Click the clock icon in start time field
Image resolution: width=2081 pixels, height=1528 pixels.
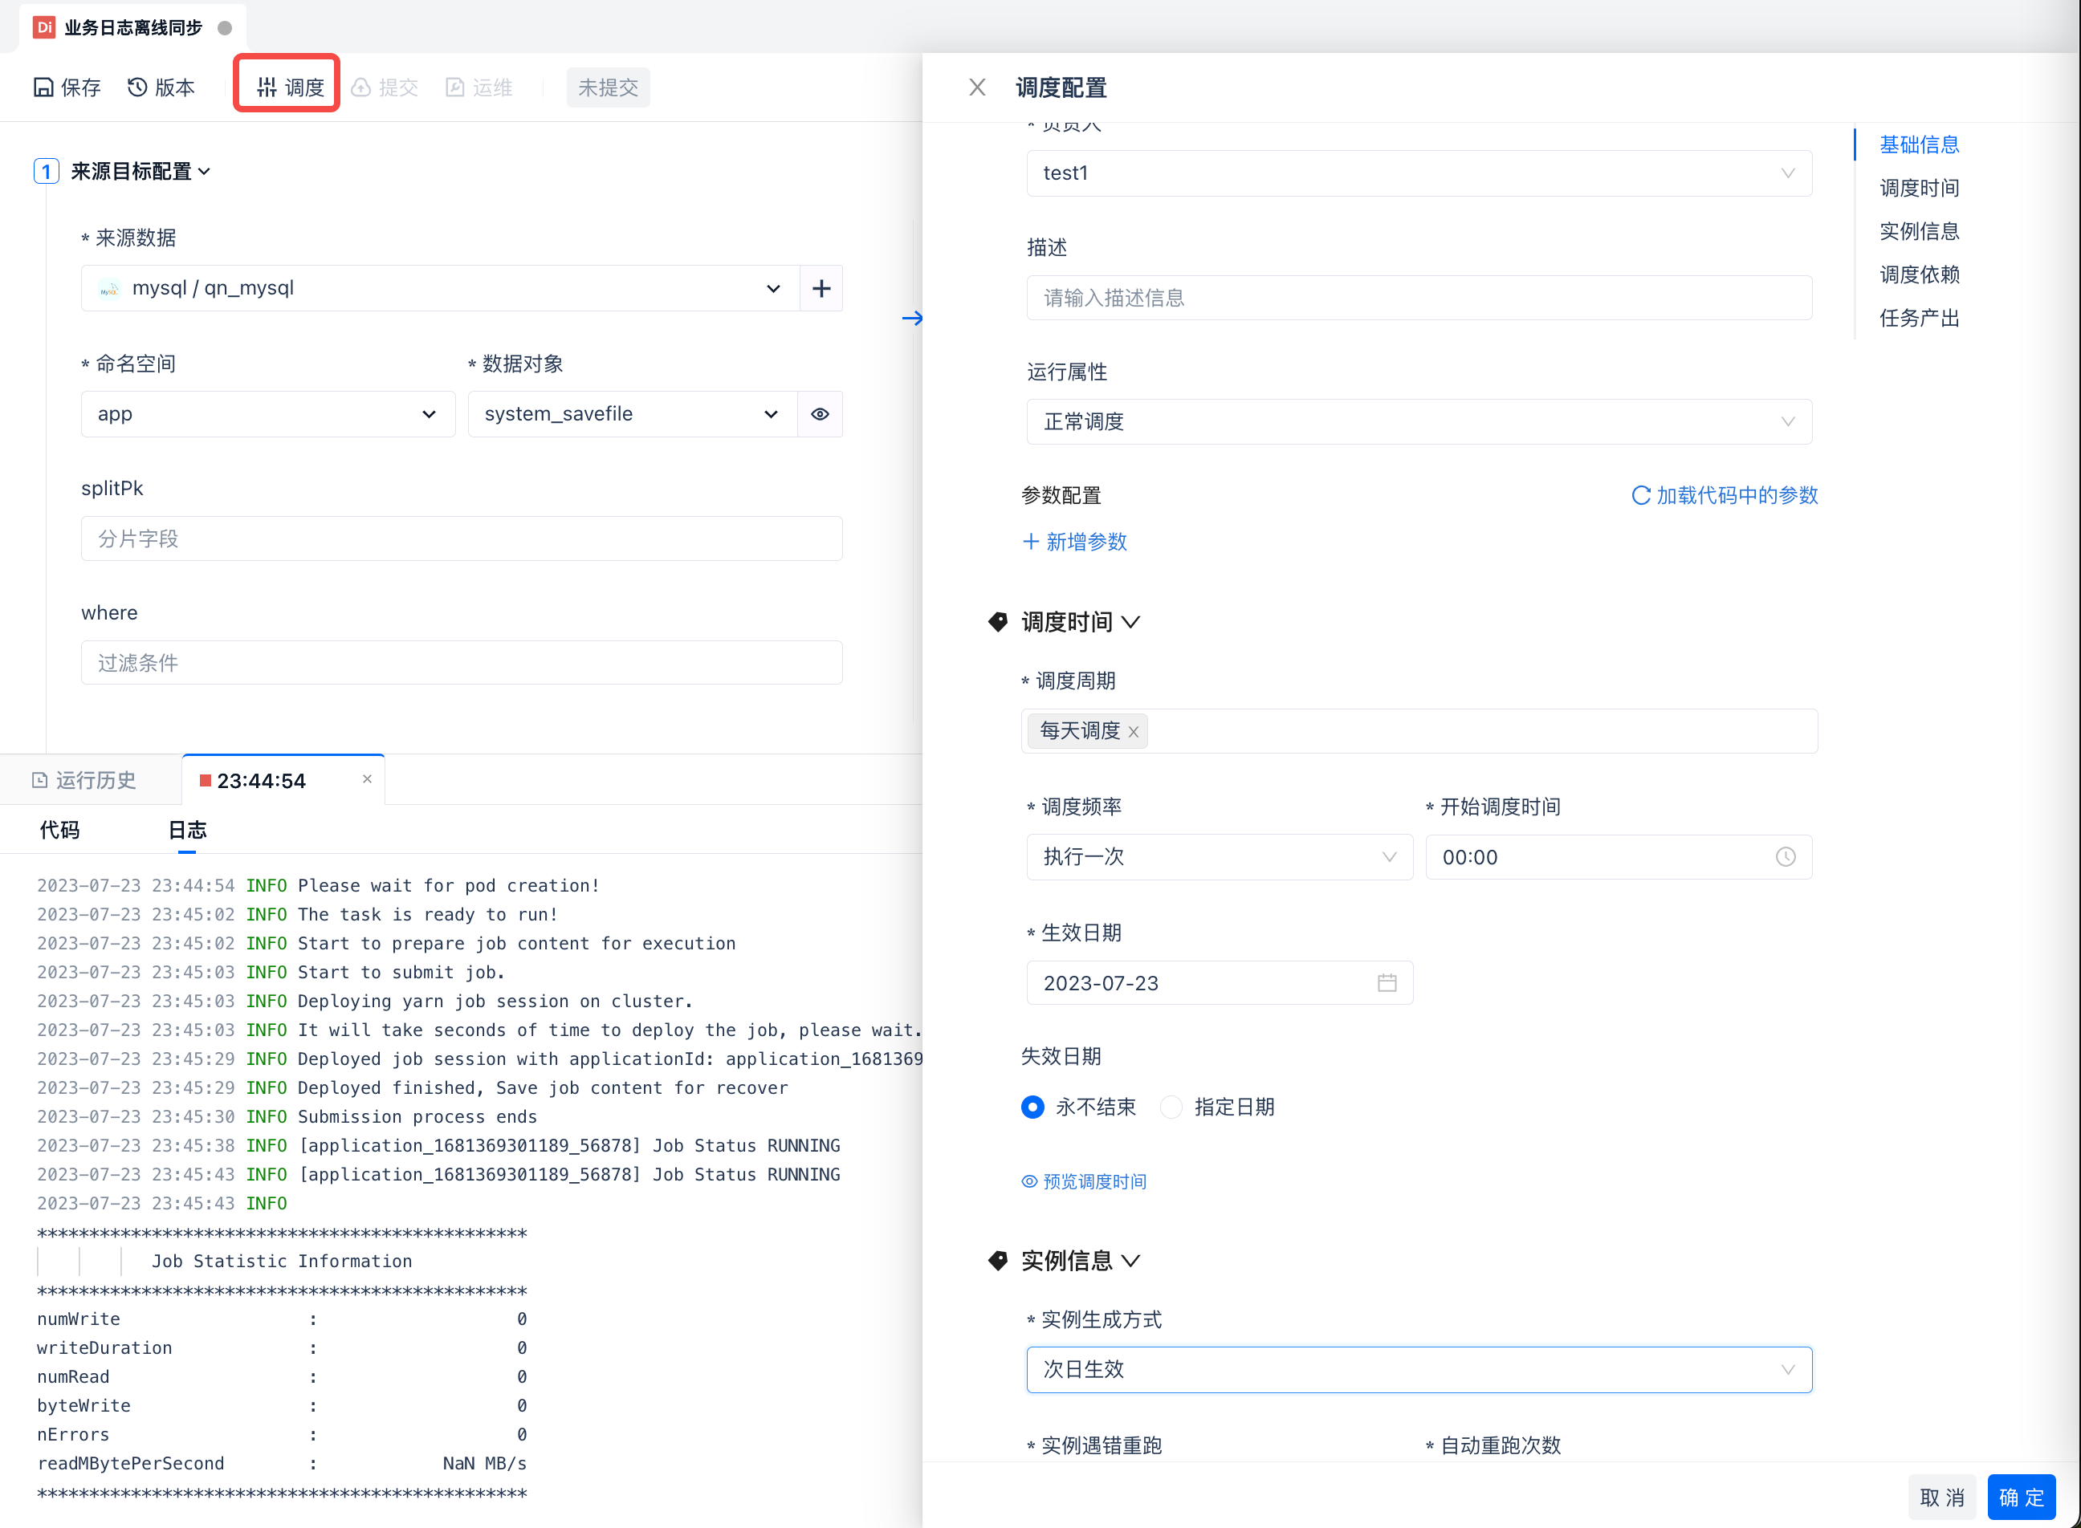pos(1785,857)
